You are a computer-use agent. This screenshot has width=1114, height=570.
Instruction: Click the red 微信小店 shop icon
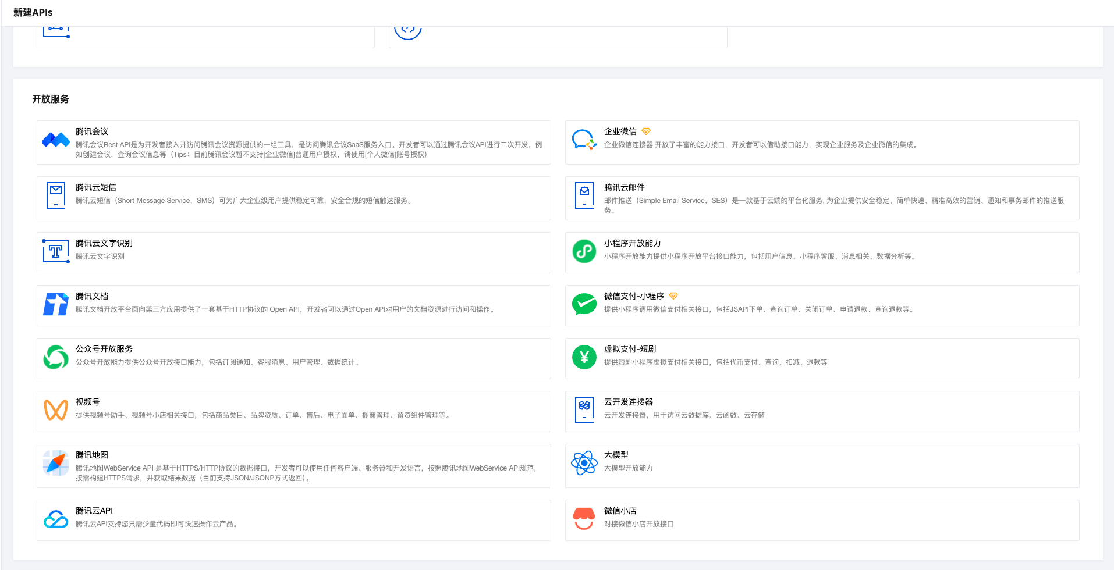point(584,519)
